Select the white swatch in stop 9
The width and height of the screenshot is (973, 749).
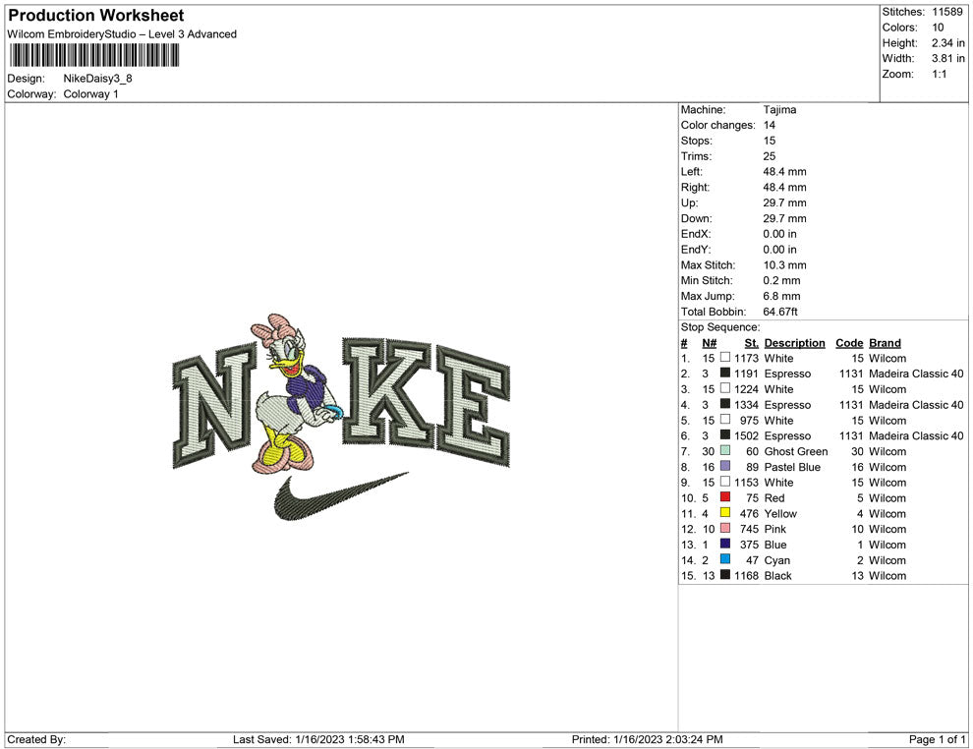(x=724, y=483)
